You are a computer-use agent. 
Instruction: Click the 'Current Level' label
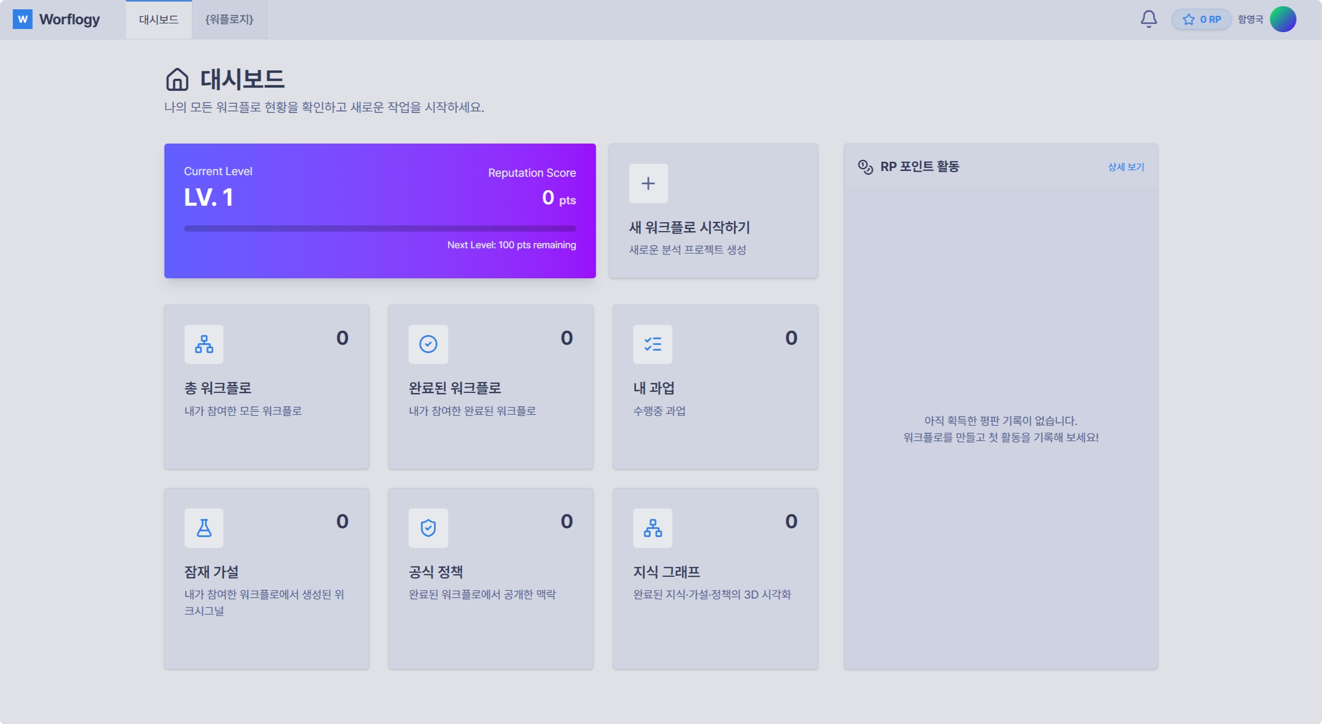(x=218, y=172)
